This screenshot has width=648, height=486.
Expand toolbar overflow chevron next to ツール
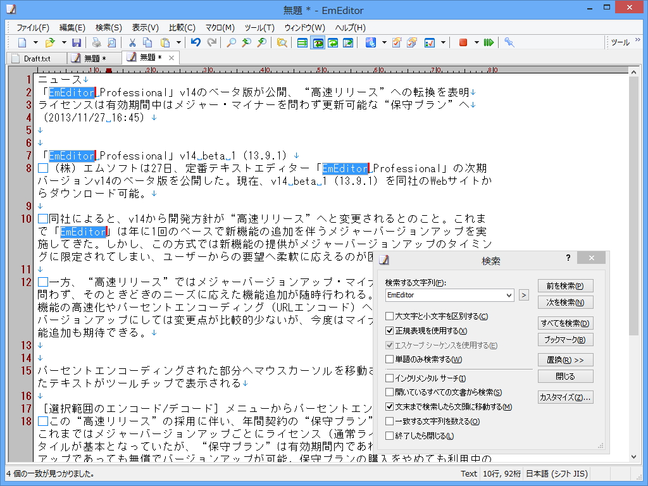tap(638, 40)
